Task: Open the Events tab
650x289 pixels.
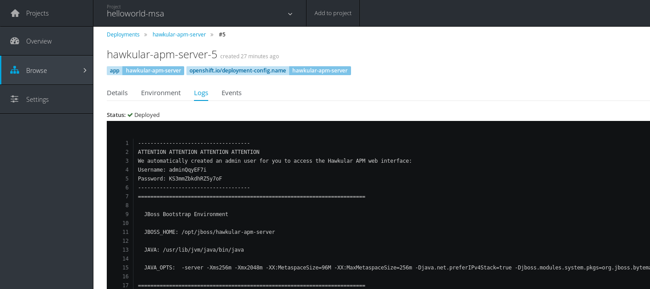Action: coord(231,93)
